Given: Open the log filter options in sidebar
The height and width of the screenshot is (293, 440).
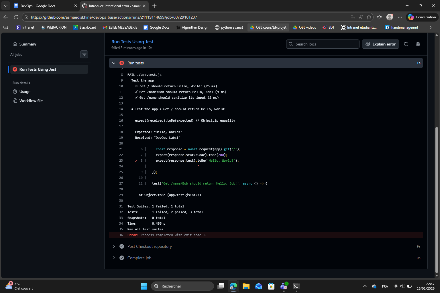Looking at the screenshot, I should (x=84, y=54).
